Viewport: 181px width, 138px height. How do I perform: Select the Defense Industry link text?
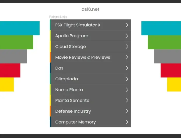[x=73, y=111]
